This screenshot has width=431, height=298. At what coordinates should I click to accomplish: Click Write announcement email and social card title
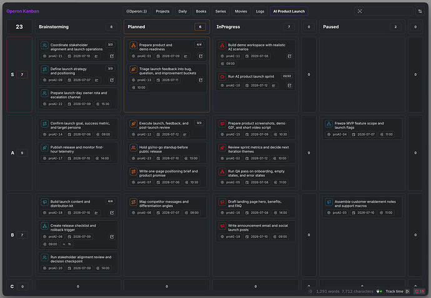click(258, 227)
